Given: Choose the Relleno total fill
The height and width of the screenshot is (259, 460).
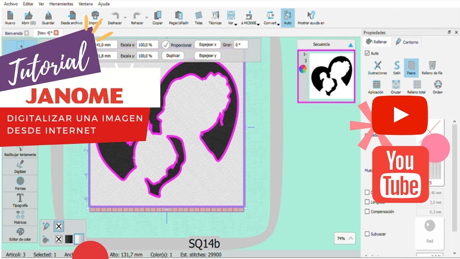Looking at the screenshot, I should point(417,87).
